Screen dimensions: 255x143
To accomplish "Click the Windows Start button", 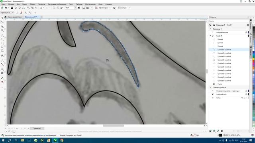I will coord(3,140).
